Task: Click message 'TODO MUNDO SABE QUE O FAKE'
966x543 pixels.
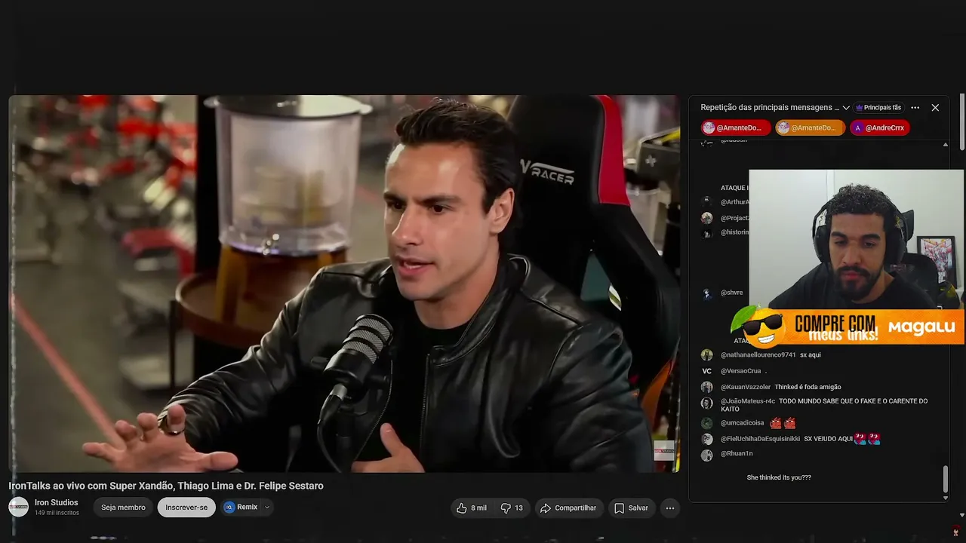Action: coord(824,405)
